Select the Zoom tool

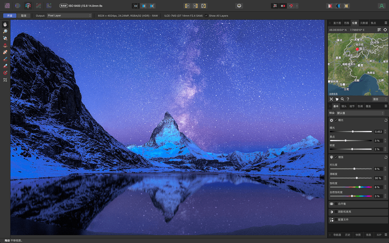(x=5, y=31)
